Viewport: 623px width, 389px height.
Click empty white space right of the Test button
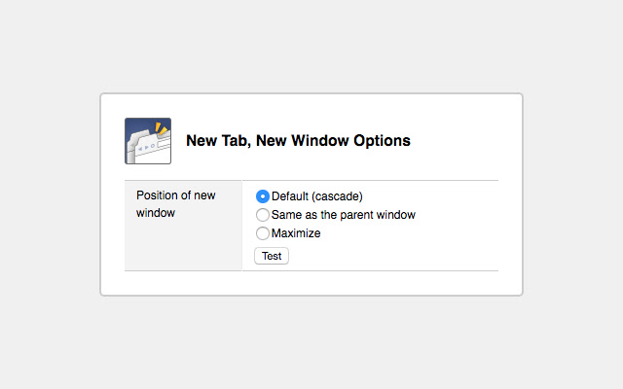click(x=389, y=256)
